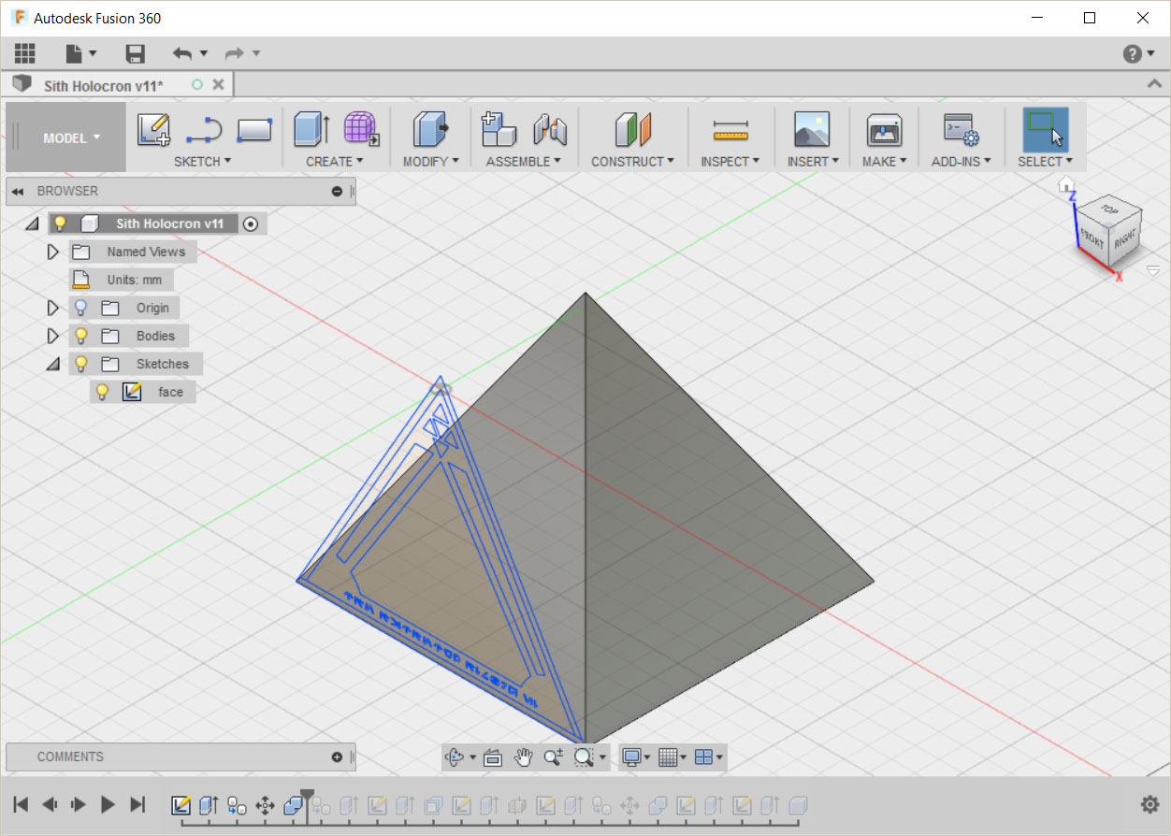Screen dimensions: 1171x836
Task: Show the Origin folder via lightbulb
Action: (81, 308)
